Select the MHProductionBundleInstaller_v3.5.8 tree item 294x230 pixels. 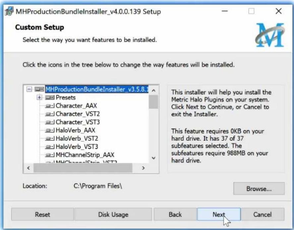(97, 89)
